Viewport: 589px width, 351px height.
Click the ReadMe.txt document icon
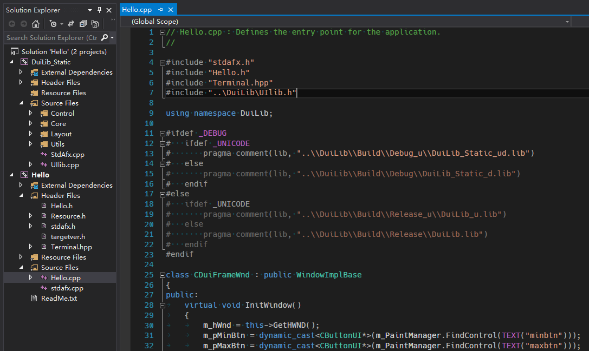click(34, 298)
